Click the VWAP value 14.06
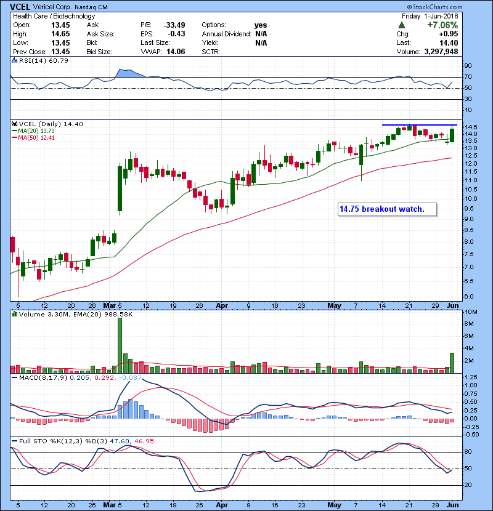This screenshot has height=511, width=493. 176,52
